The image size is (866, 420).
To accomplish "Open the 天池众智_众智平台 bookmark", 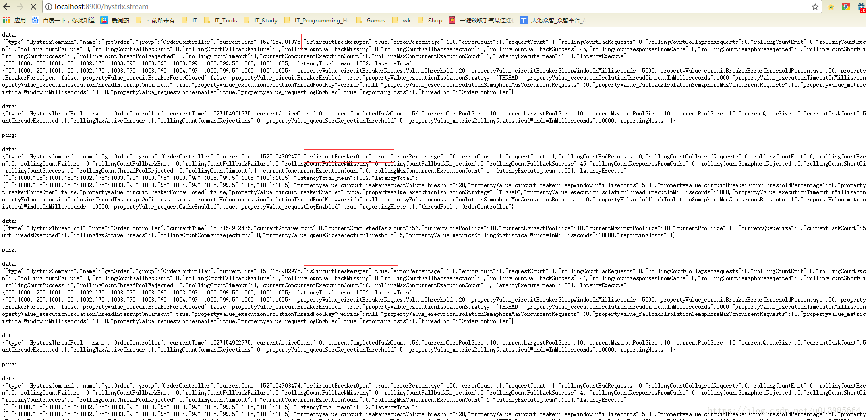I will pos(552,20).
